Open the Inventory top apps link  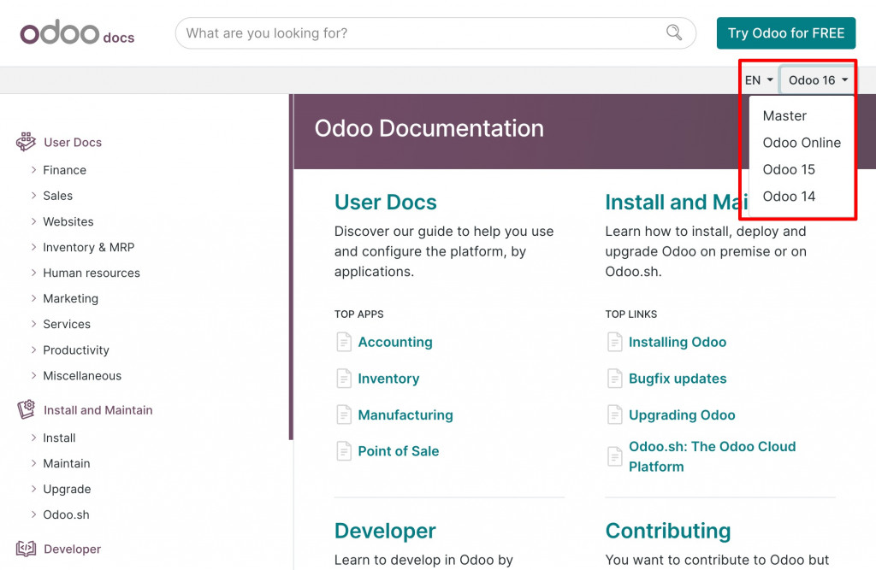click(388, 379)
